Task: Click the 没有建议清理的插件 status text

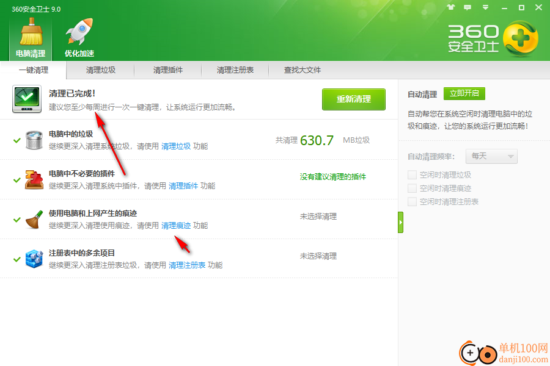Action: (x=333, y=177)
